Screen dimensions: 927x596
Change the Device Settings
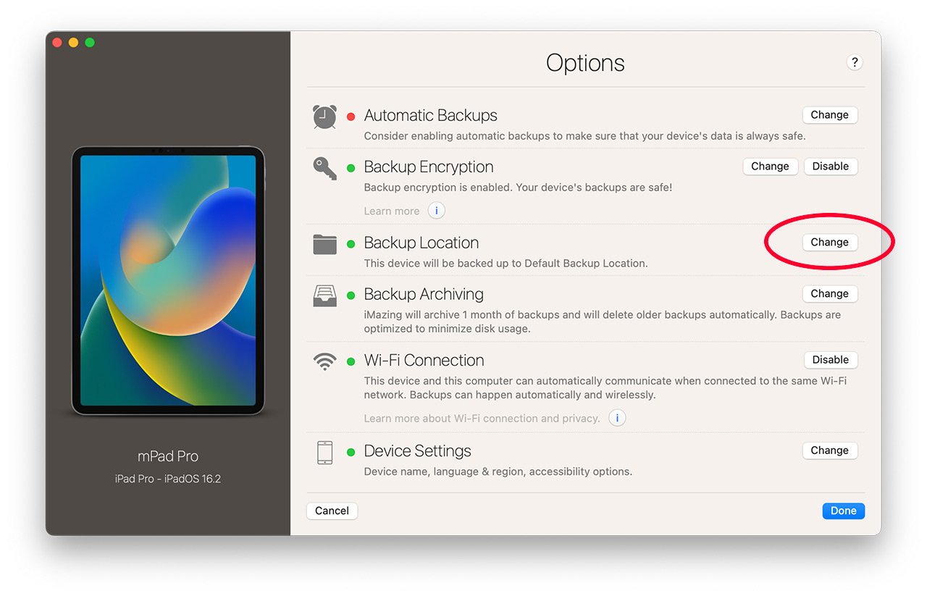[830, 450]
